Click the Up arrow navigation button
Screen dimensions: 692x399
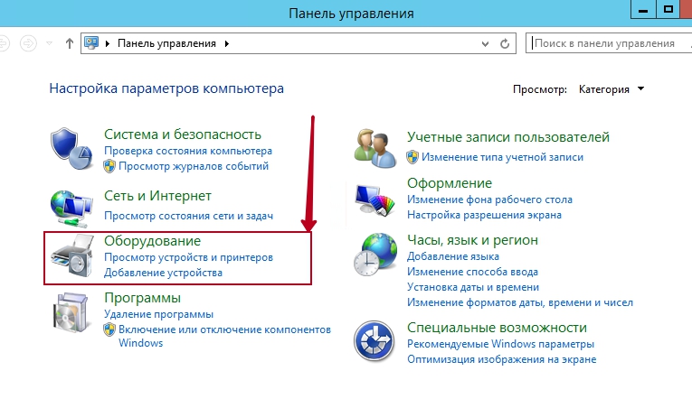coord(70,43)
